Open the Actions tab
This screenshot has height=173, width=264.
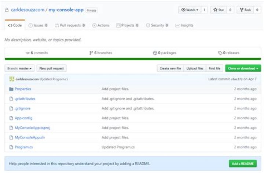pos(101,25)
